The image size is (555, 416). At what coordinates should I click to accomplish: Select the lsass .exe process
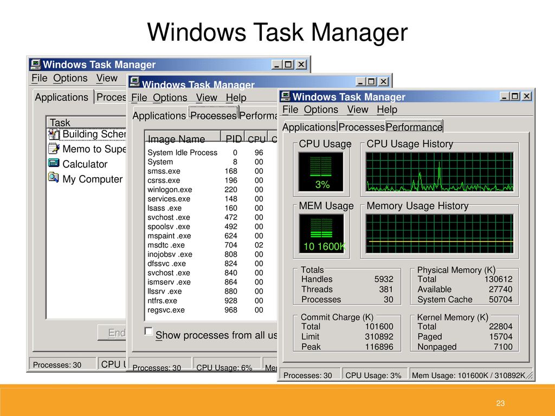(x=210, y=208)
